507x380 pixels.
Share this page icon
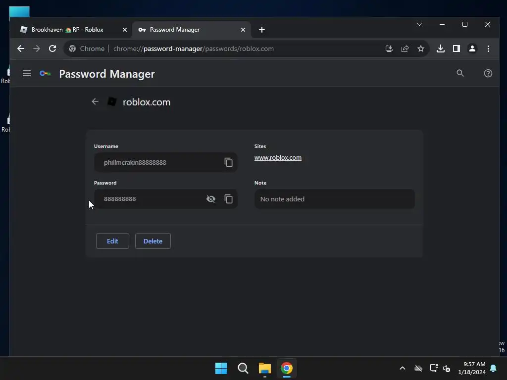[405, 48]
